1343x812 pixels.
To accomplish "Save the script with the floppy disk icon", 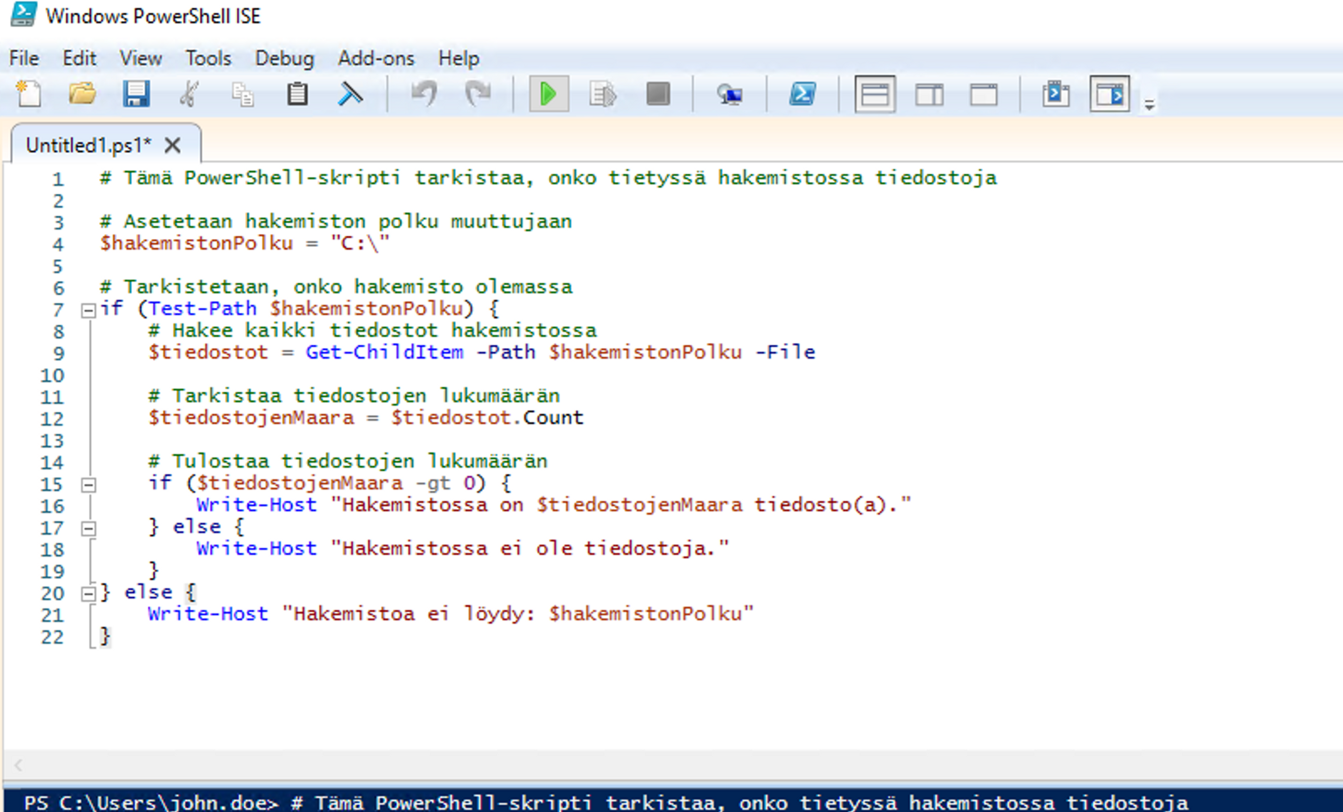I will coord(136,94).
